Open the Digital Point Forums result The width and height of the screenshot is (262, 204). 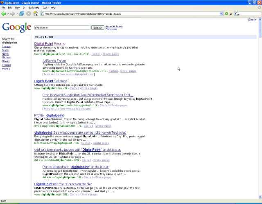[x=50, y=44]
